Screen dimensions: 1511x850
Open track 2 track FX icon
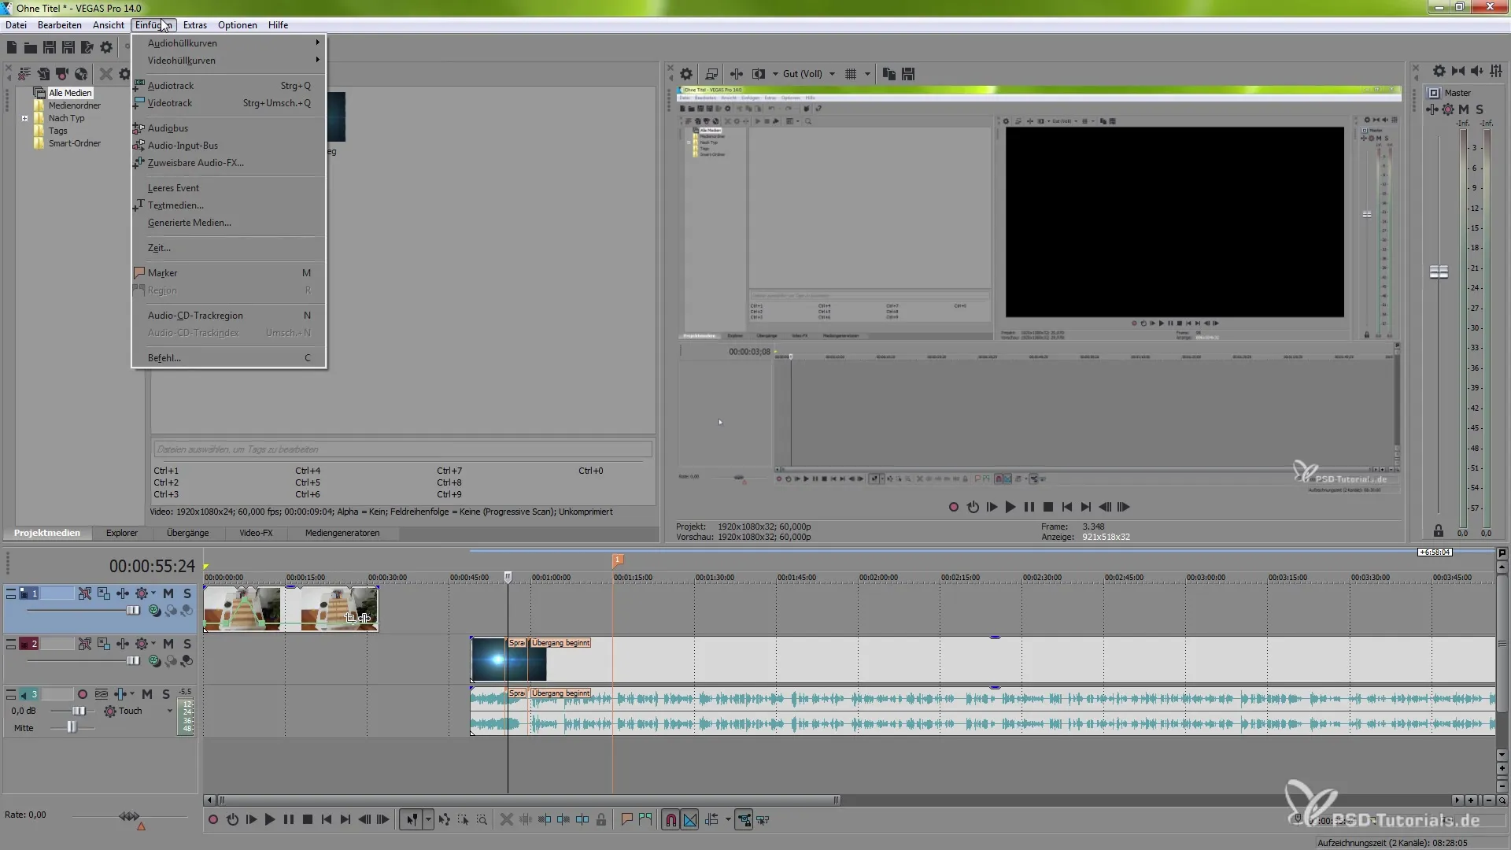point(123,644)
